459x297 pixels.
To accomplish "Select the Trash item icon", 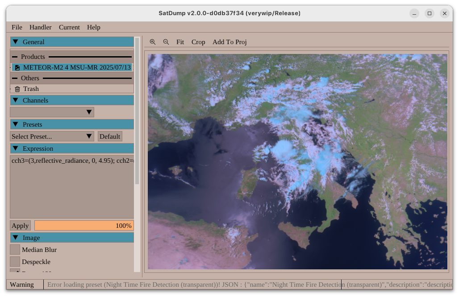I will pos(17,89).
